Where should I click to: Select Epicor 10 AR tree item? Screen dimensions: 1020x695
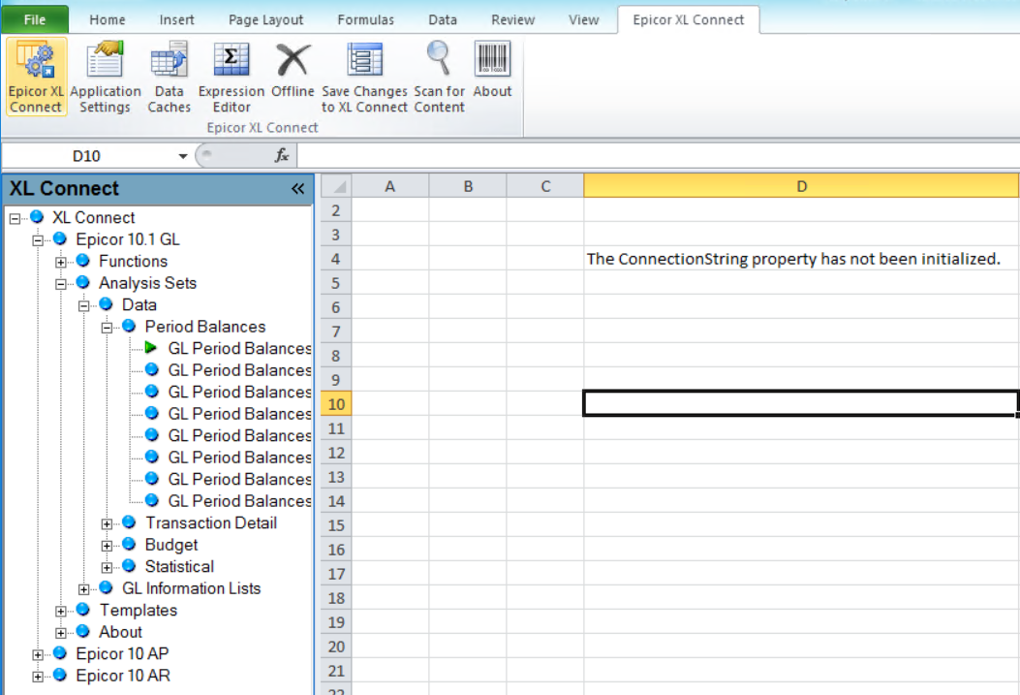click(123, 676)
